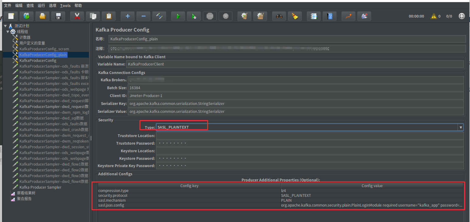Image resolution: width=470 pixels, height=222 pixels.
Task: Select the Kafka Producer Sampler tree item
Action: [x=40, y=187]
